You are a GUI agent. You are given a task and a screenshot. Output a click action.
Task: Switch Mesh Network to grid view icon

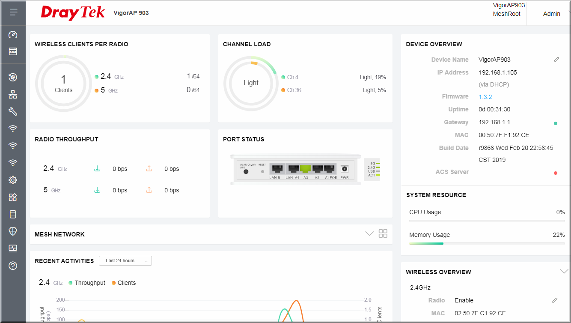click(383, 233)
